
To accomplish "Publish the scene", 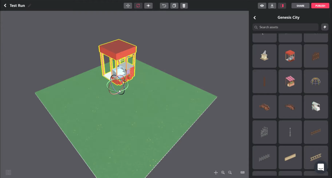I will pos(320,6).
